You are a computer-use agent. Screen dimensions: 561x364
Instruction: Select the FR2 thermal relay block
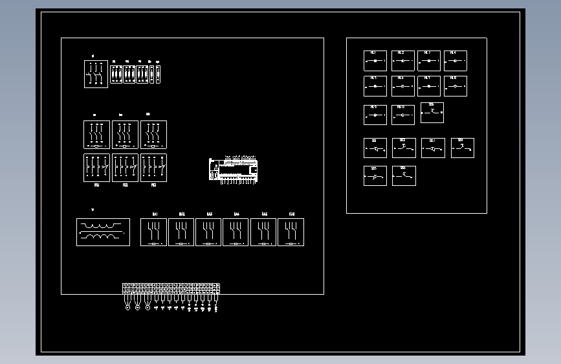pos(125,168)
